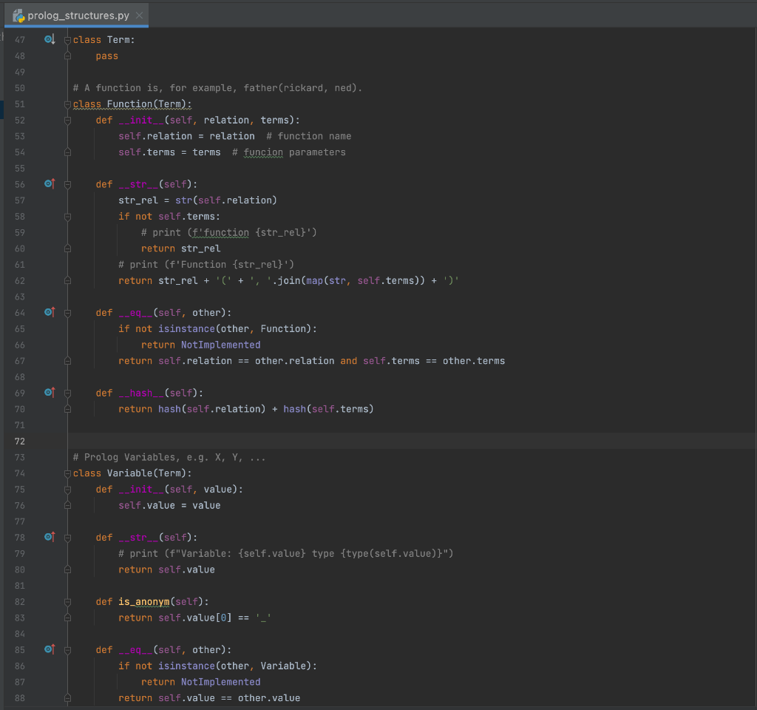The image size is (757, 710).
Task: Select the prolog_structures.py editor tab
Action: point(77,16)
